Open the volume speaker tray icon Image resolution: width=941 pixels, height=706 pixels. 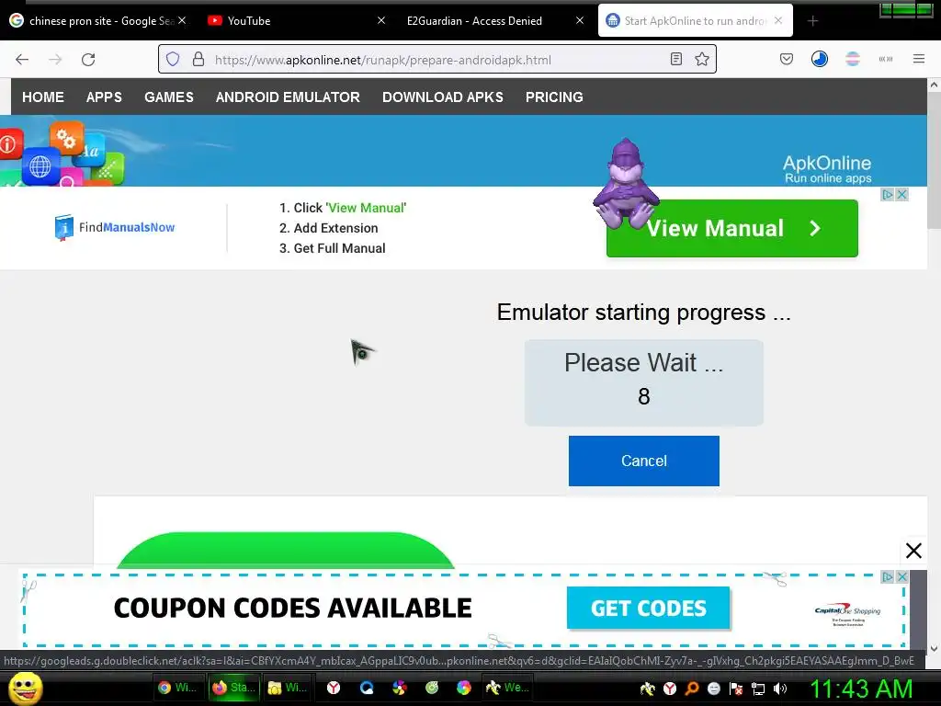[x=780, y=689]
